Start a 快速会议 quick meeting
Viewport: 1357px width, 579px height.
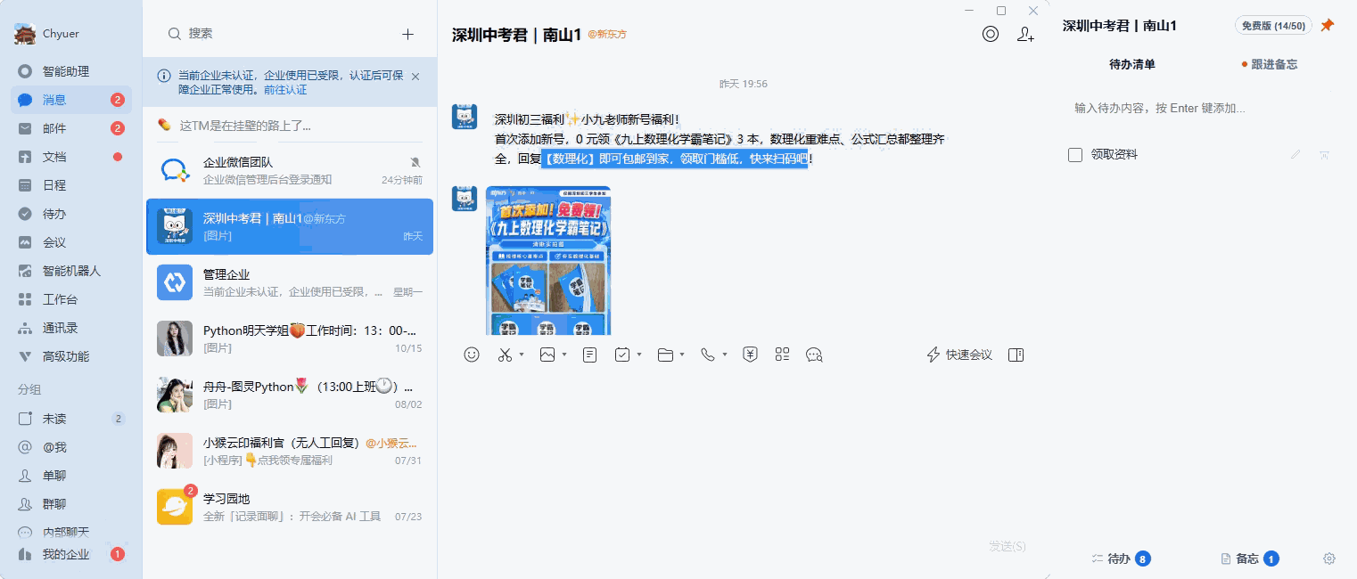point(959,355)
